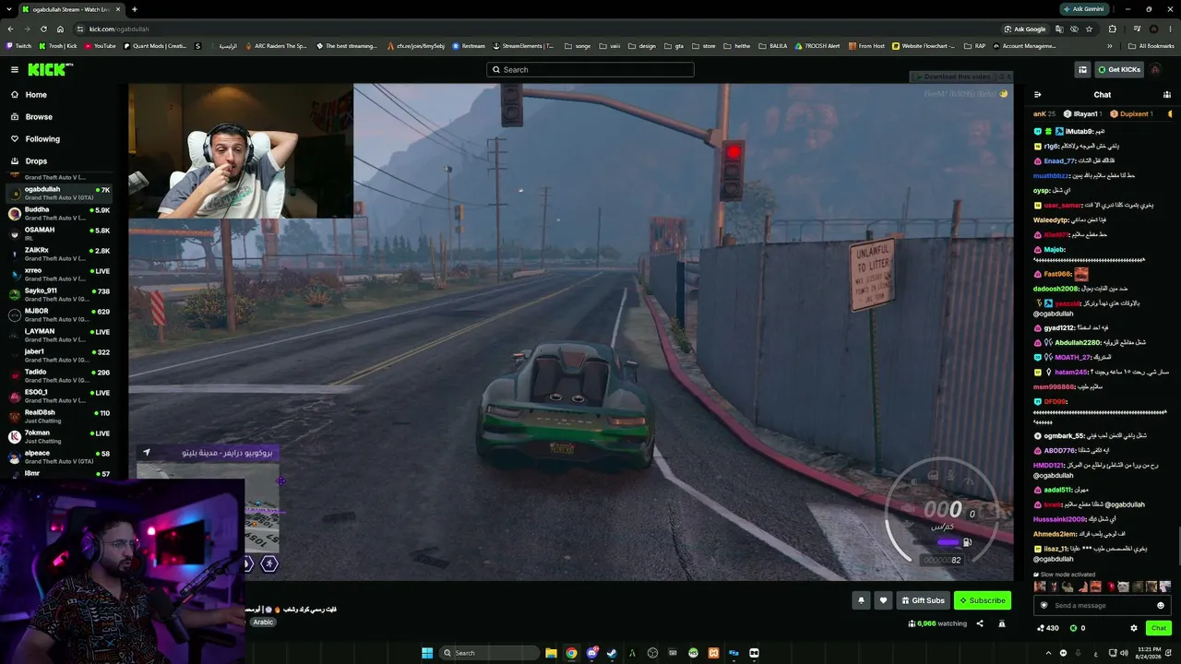Open the gta bookmarks folder
Image resolution: width=1181 pixels, height=664 pixels.
point(674,46)
